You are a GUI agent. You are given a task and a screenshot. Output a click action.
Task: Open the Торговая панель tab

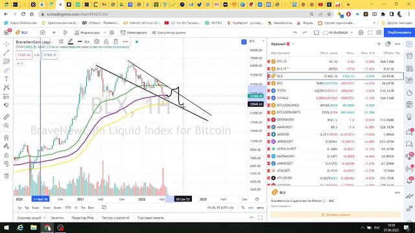click(150, 217)
